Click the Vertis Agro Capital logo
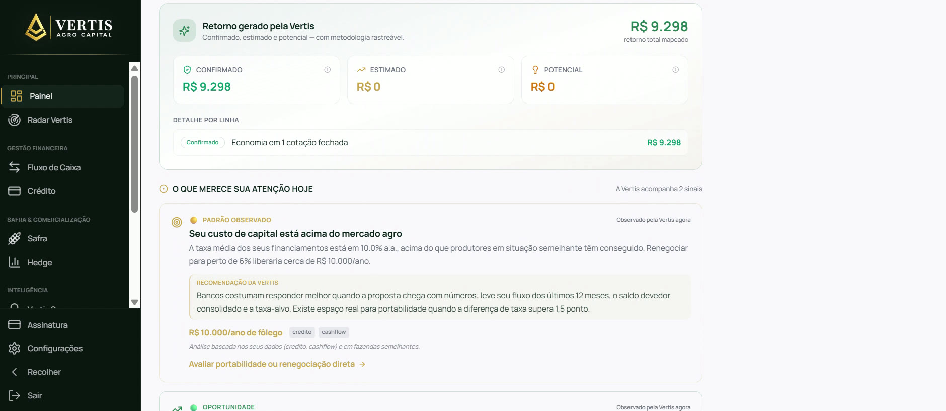 pos(69,27)
